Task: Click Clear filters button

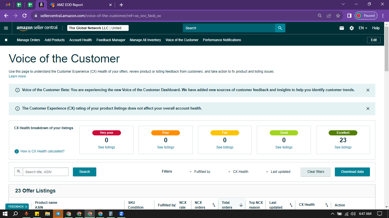Action: (316, 172)
